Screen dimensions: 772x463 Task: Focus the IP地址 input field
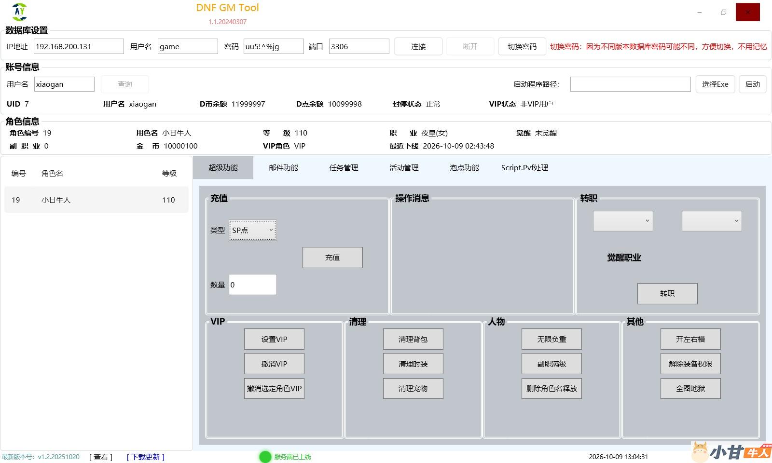79,46
